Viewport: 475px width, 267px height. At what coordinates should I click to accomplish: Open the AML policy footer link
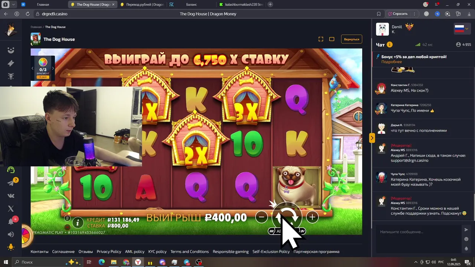click(x=135, y=251)
